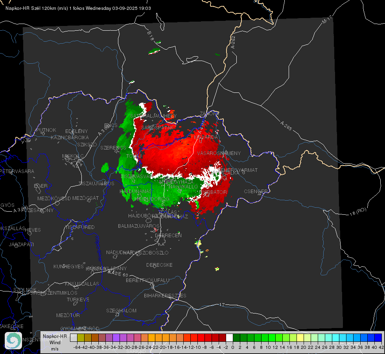
Task: Click the MISKOLC city label
Action: (x=73, y=156)
